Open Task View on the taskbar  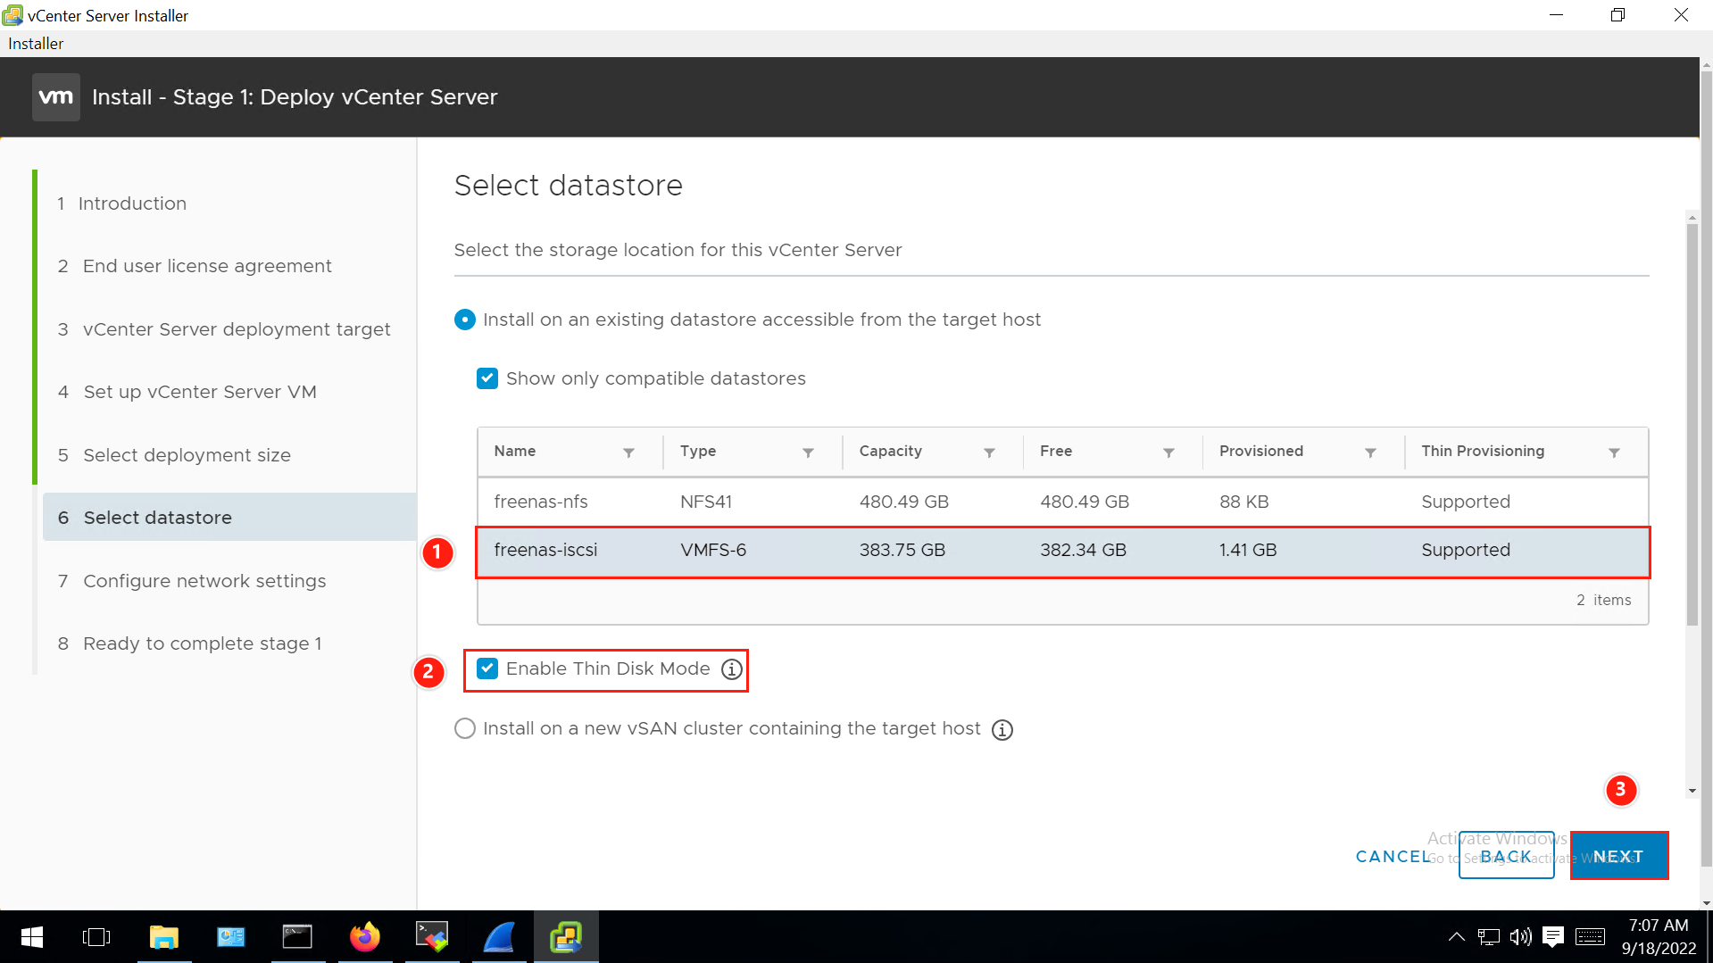click(96, 937)
